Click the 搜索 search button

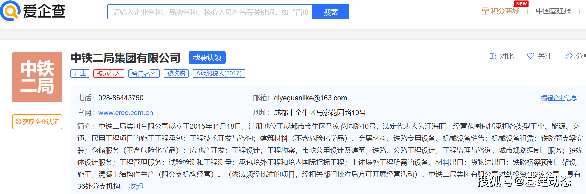(331, 12)
